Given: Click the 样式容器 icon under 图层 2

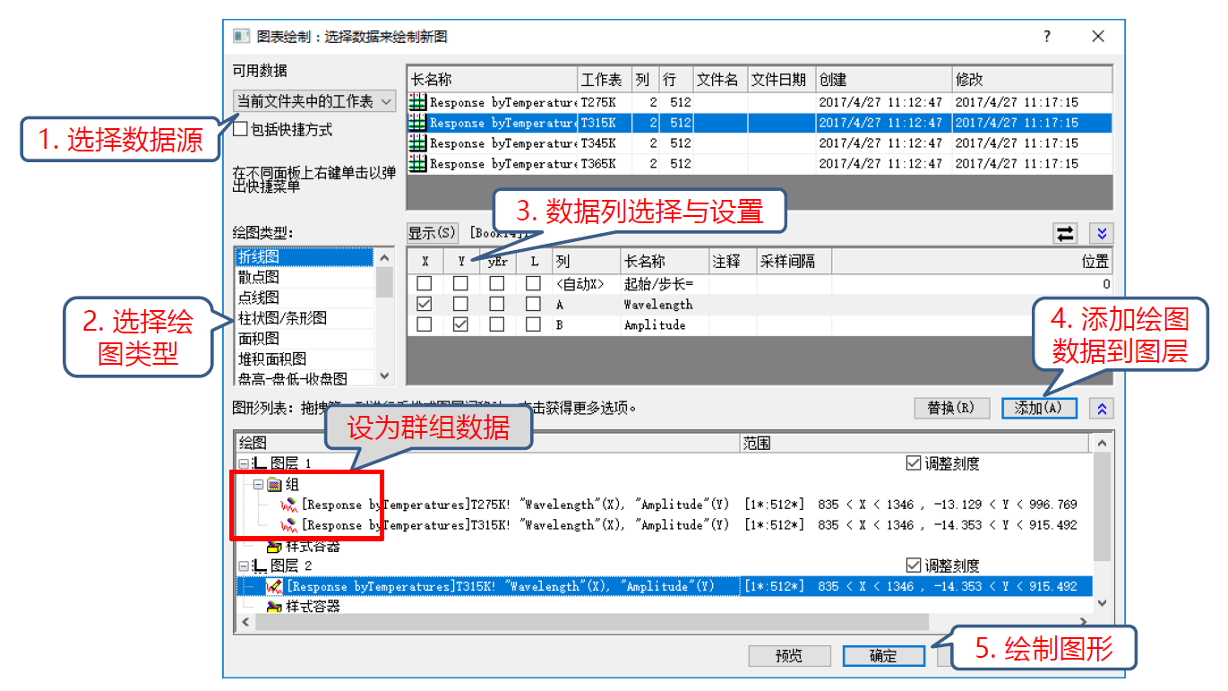Looking at the screenshot, I should coord(274,607).
